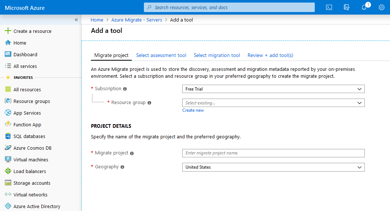Expand the Resource group dropdown
The height and width of the screenshot is (211, 390).
point(273,103)
